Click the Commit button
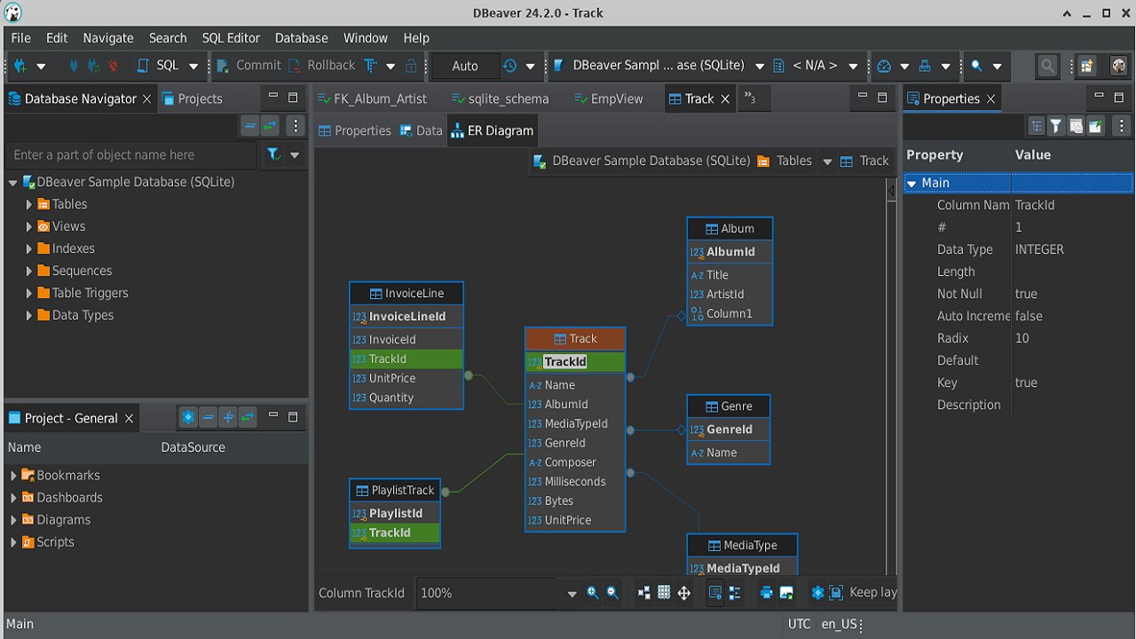The height and width of the screenshot is (639, 1136). (248, 66)
